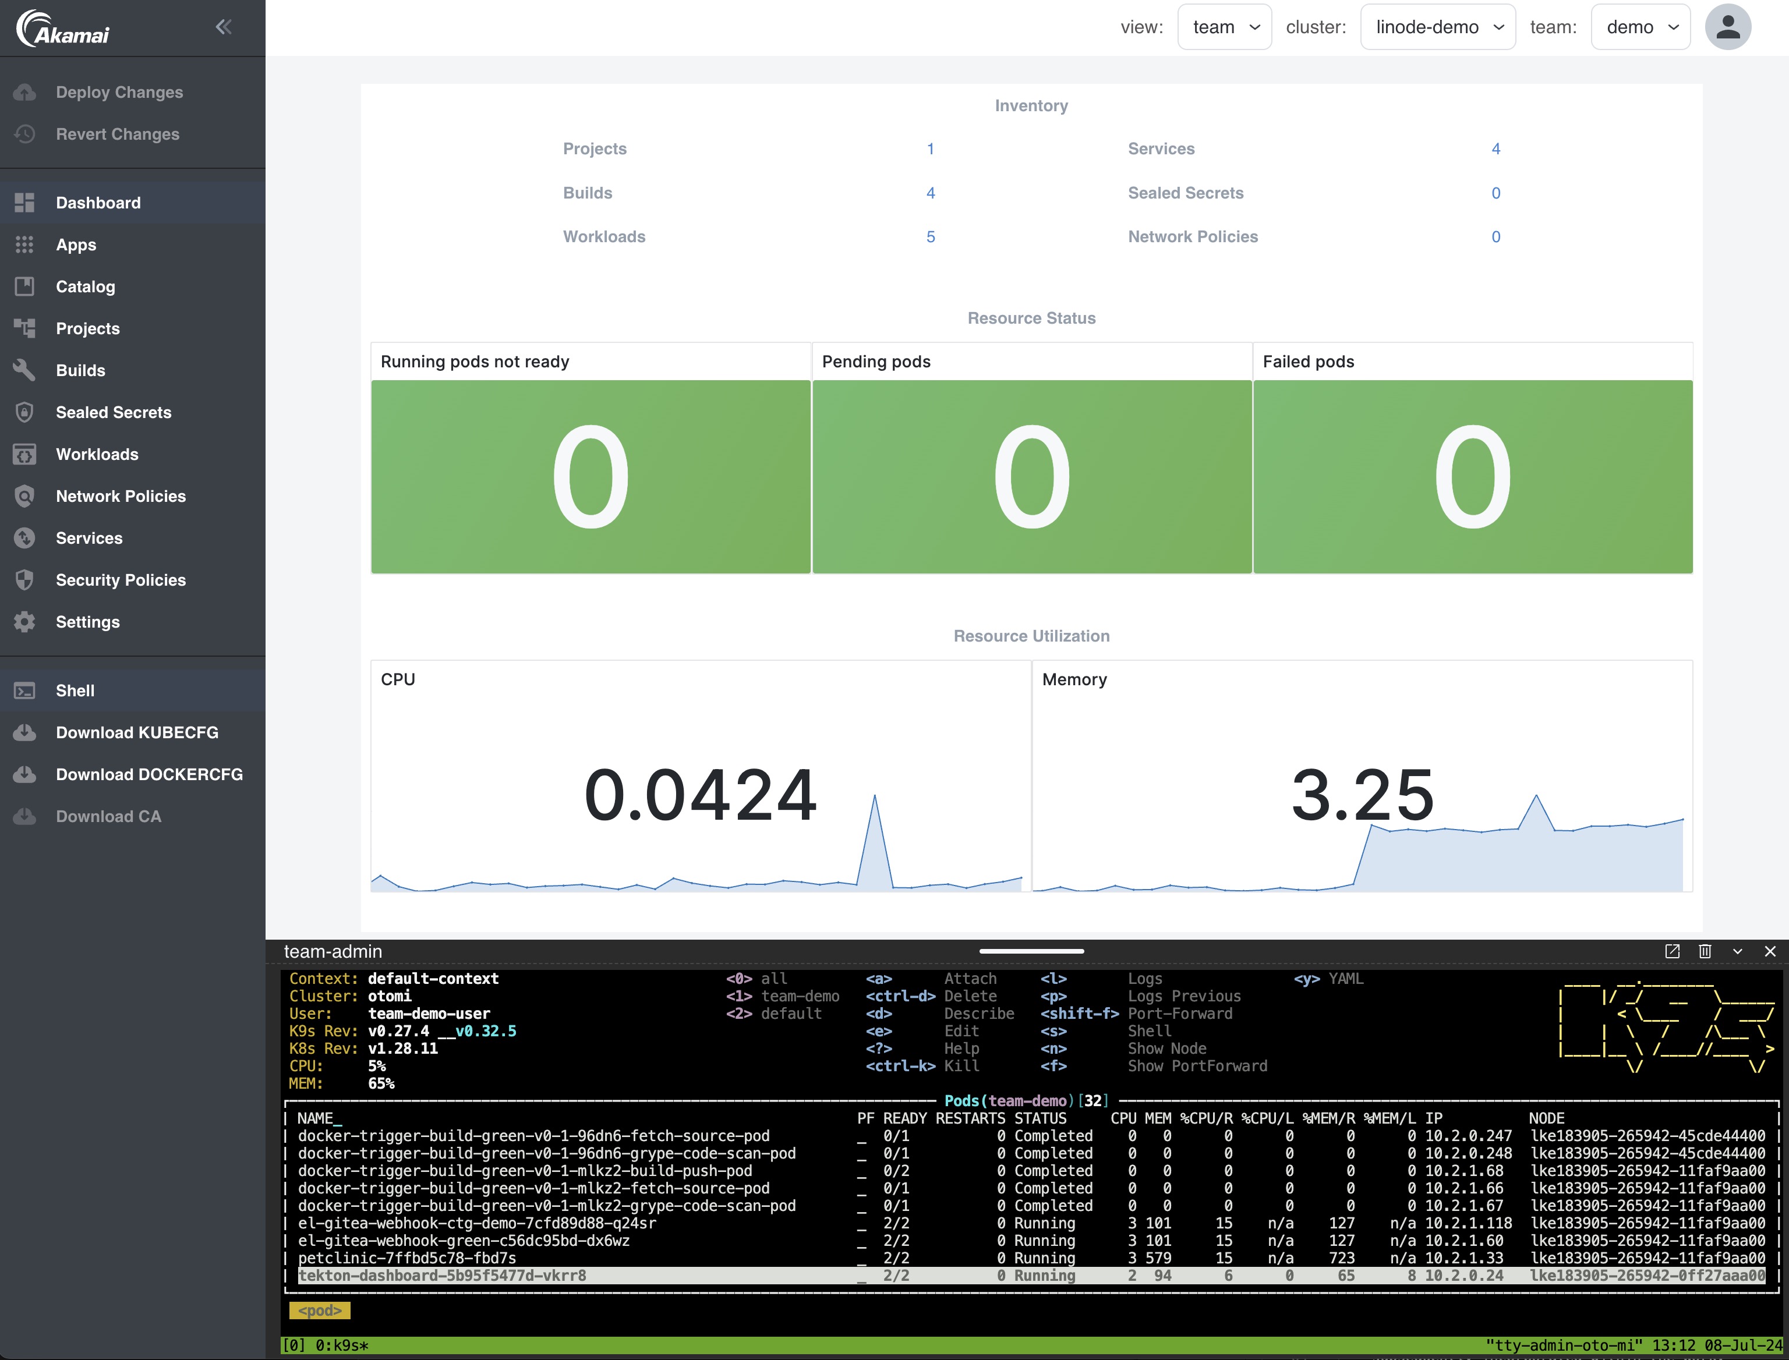1789x1360 pixels.
Task: Click the Sealed Secrets icon in sidebar
Action: pyautogui.click(x=26, y=412)
